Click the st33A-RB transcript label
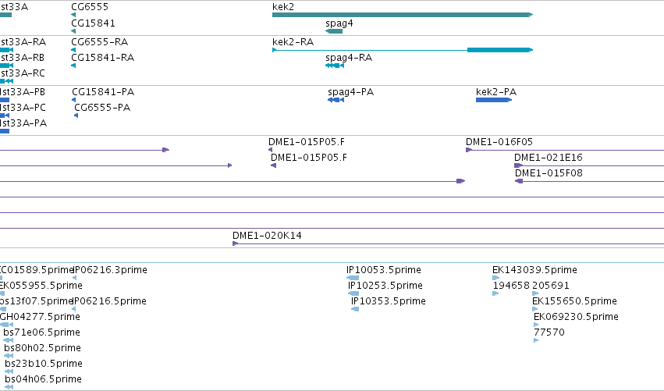The width and height of the screenshot is (664, 391). [22, 58]
